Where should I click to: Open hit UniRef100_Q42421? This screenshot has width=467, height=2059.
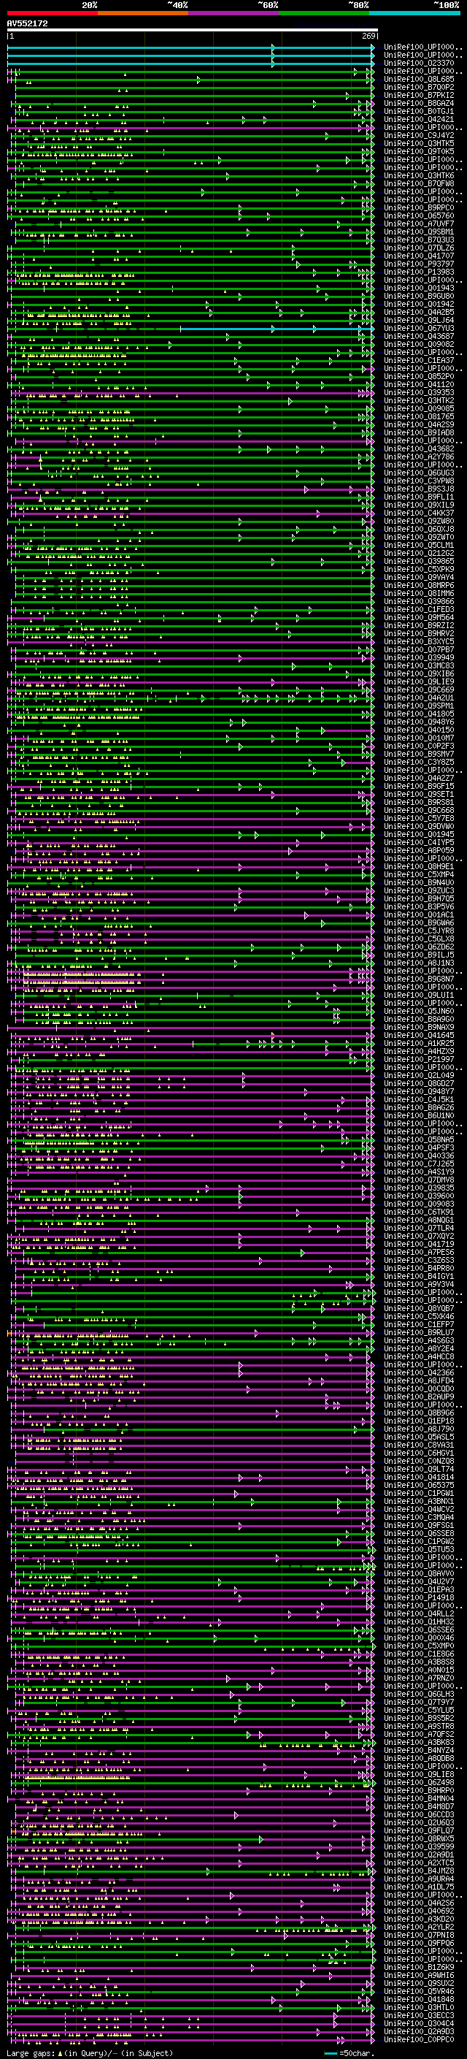(x=419, y=119)
